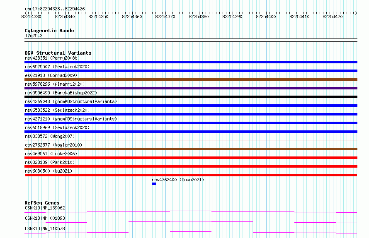Image resolution: width=369 pixels, height=238 pixels.
Task: Click the nsv428351 (Perry2008b) variant label
Action: (x=52, y=58)
